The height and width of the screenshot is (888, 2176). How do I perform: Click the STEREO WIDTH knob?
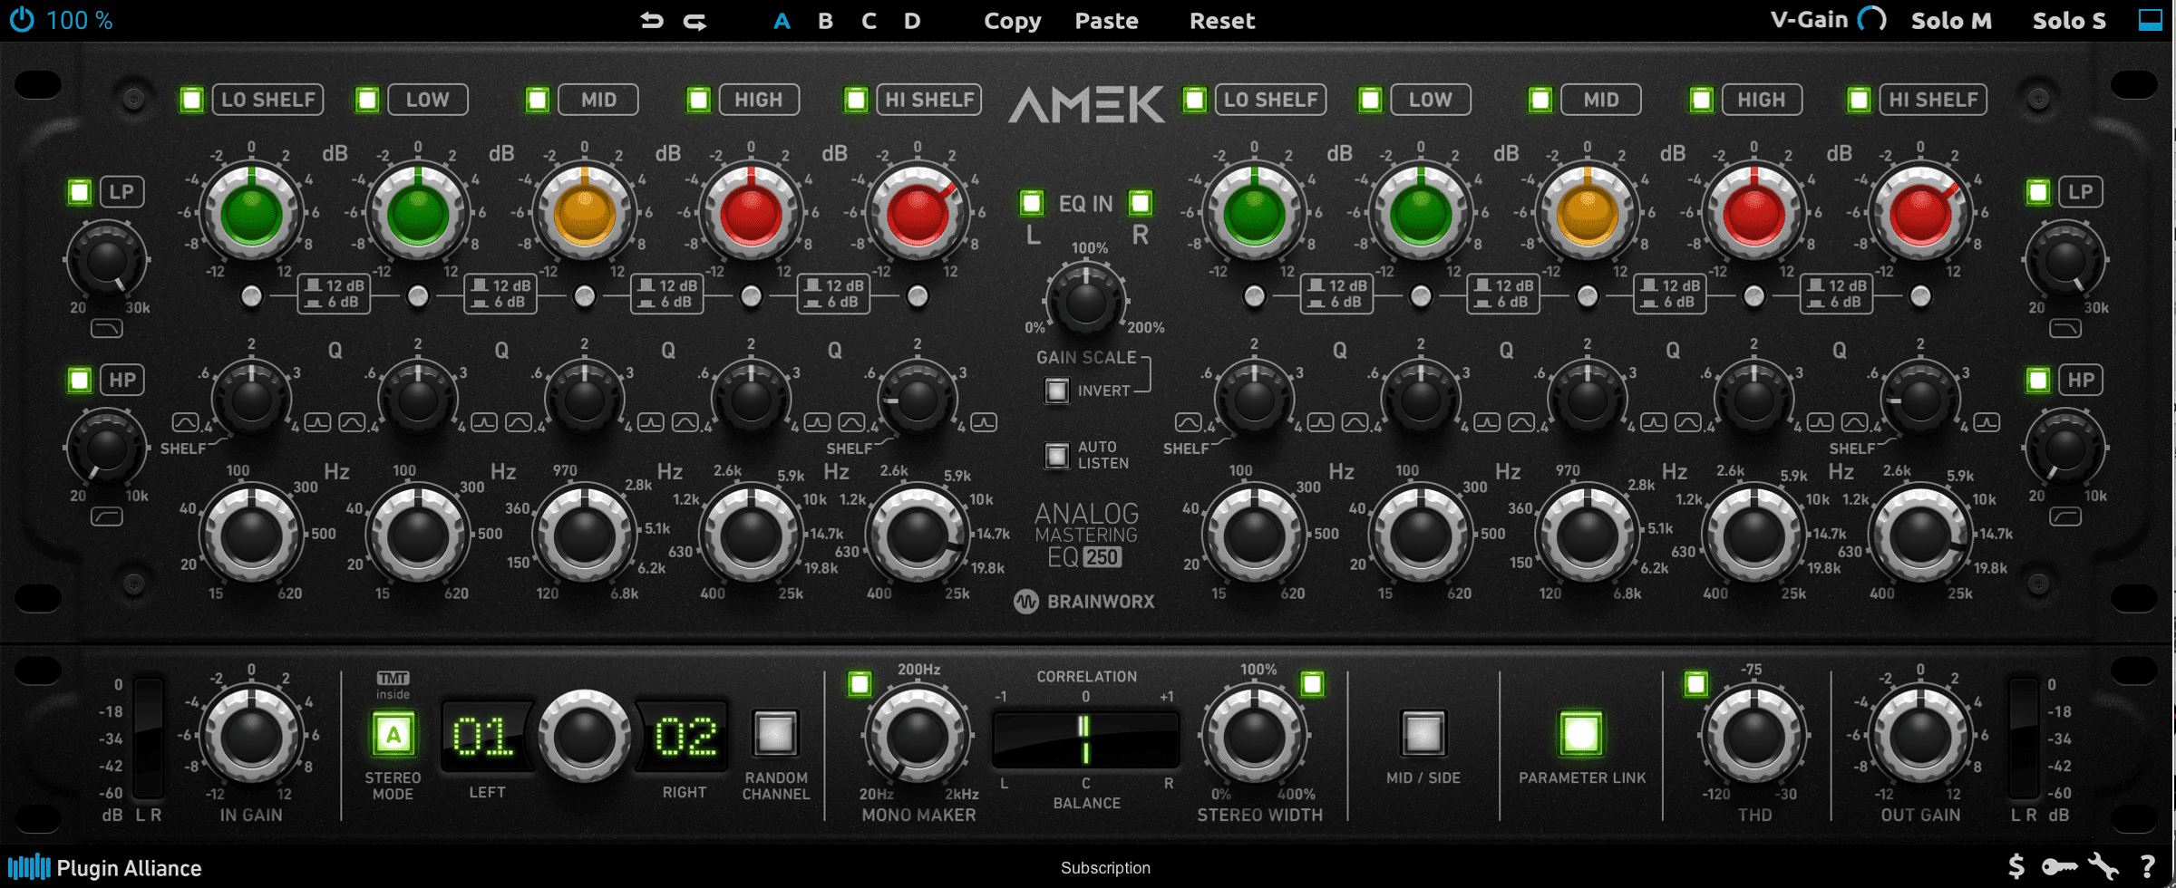pos(1255,735)
